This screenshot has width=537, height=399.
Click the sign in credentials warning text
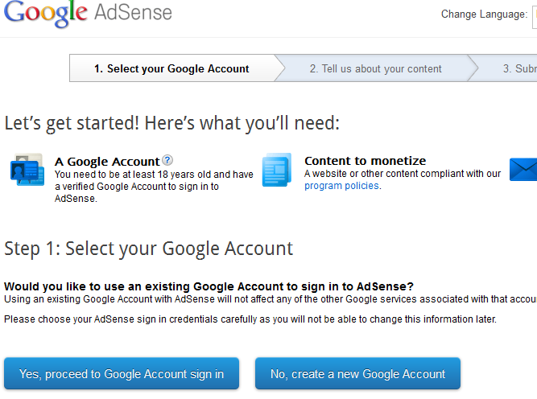coord(250,319)
